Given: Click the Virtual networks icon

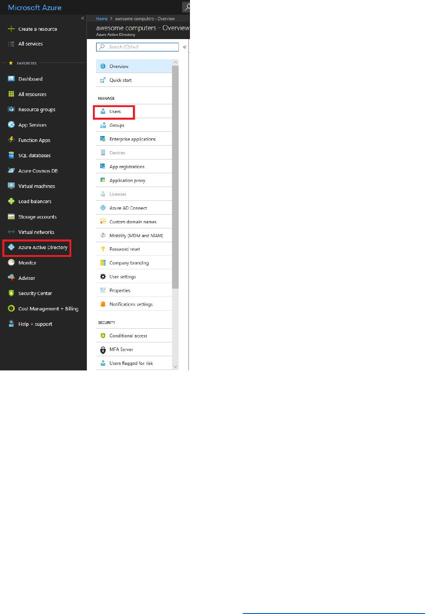Looking at the screenshot, I should (x=11, y=232).
